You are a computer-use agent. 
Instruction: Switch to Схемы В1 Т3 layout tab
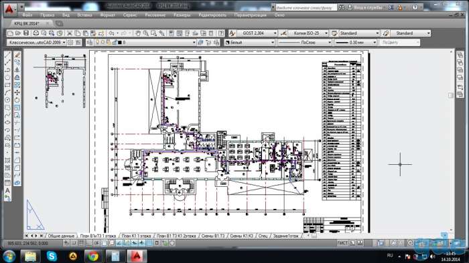[x=212, y=236]
